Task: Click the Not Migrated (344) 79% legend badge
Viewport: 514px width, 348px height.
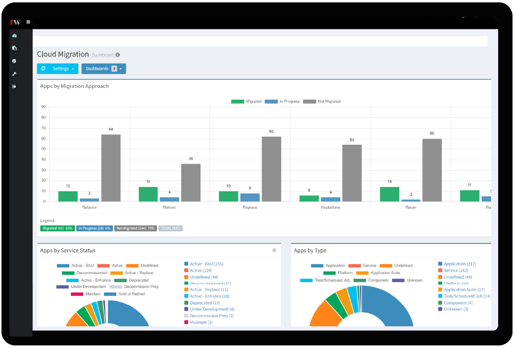Action: [x=135, y=228]
